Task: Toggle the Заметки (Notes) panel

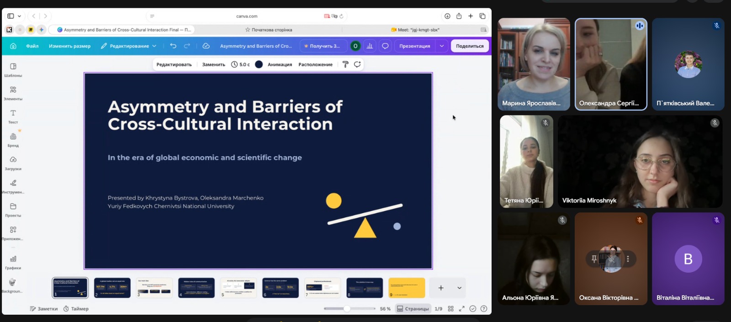Action: [x=44, y=309]
